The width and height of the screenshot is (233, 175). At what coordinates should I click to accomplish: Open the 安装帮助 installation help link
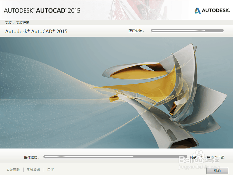13,170
